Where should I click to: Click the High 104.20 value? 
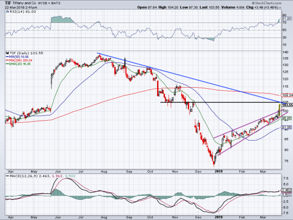tap(168, 7)
